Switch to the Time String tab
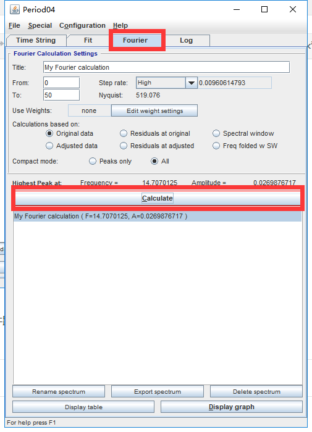The height and width of the screenshot is (432, 312). pos(36,41)
